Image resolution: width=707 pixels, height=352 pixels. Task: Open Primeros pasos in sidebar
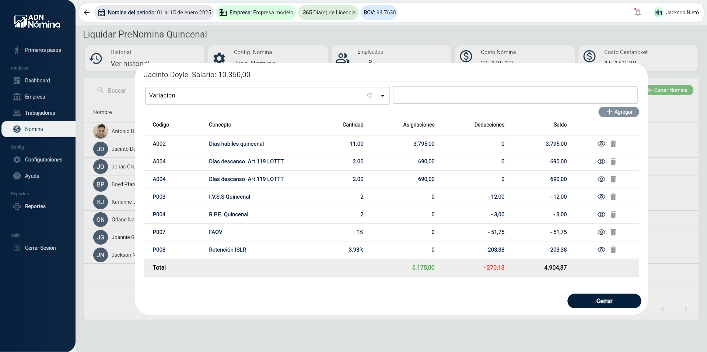tap(38, 50)
